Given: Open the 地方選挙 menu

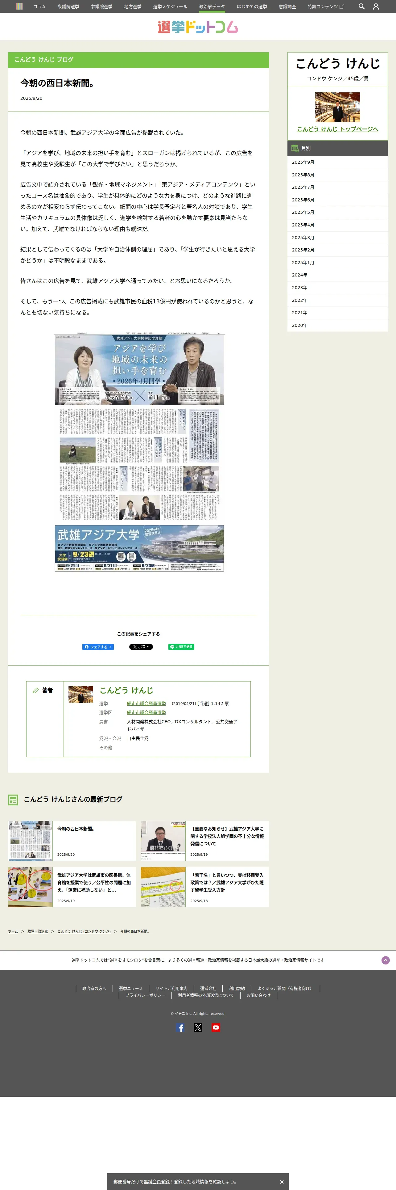Looking at the screenshot, I should click(133, 6).
